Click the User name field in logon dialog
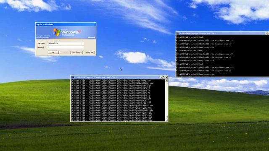This screenshot has height=151, width=269. click(66, 44)
